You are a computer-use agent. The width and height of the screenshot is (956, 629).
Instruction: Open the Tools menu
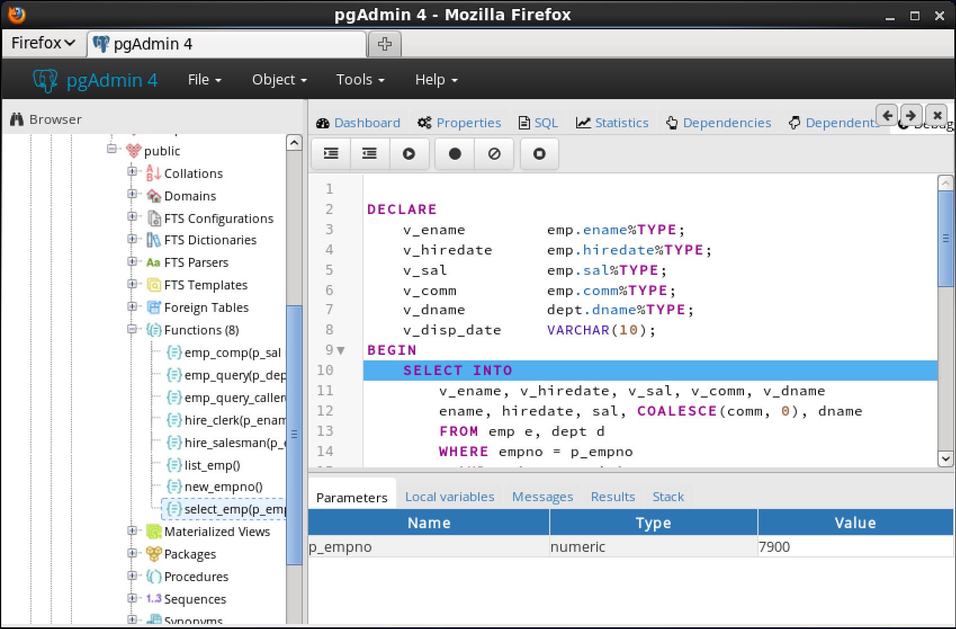click(x=360, y=80)
